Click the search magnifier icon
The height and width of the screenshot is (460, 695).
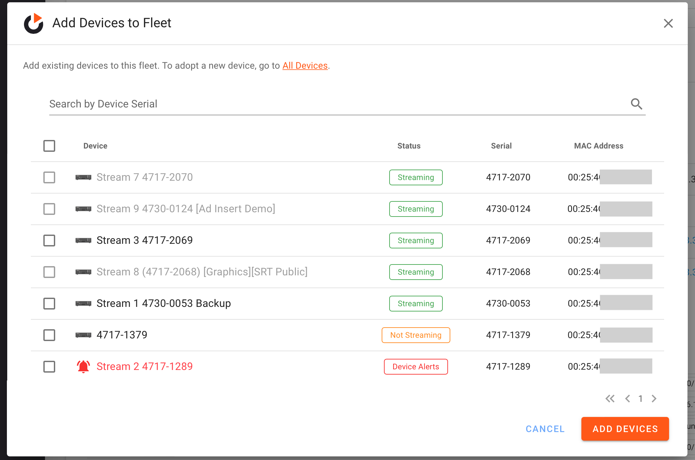pyautogui.click(x=637, y=104)
